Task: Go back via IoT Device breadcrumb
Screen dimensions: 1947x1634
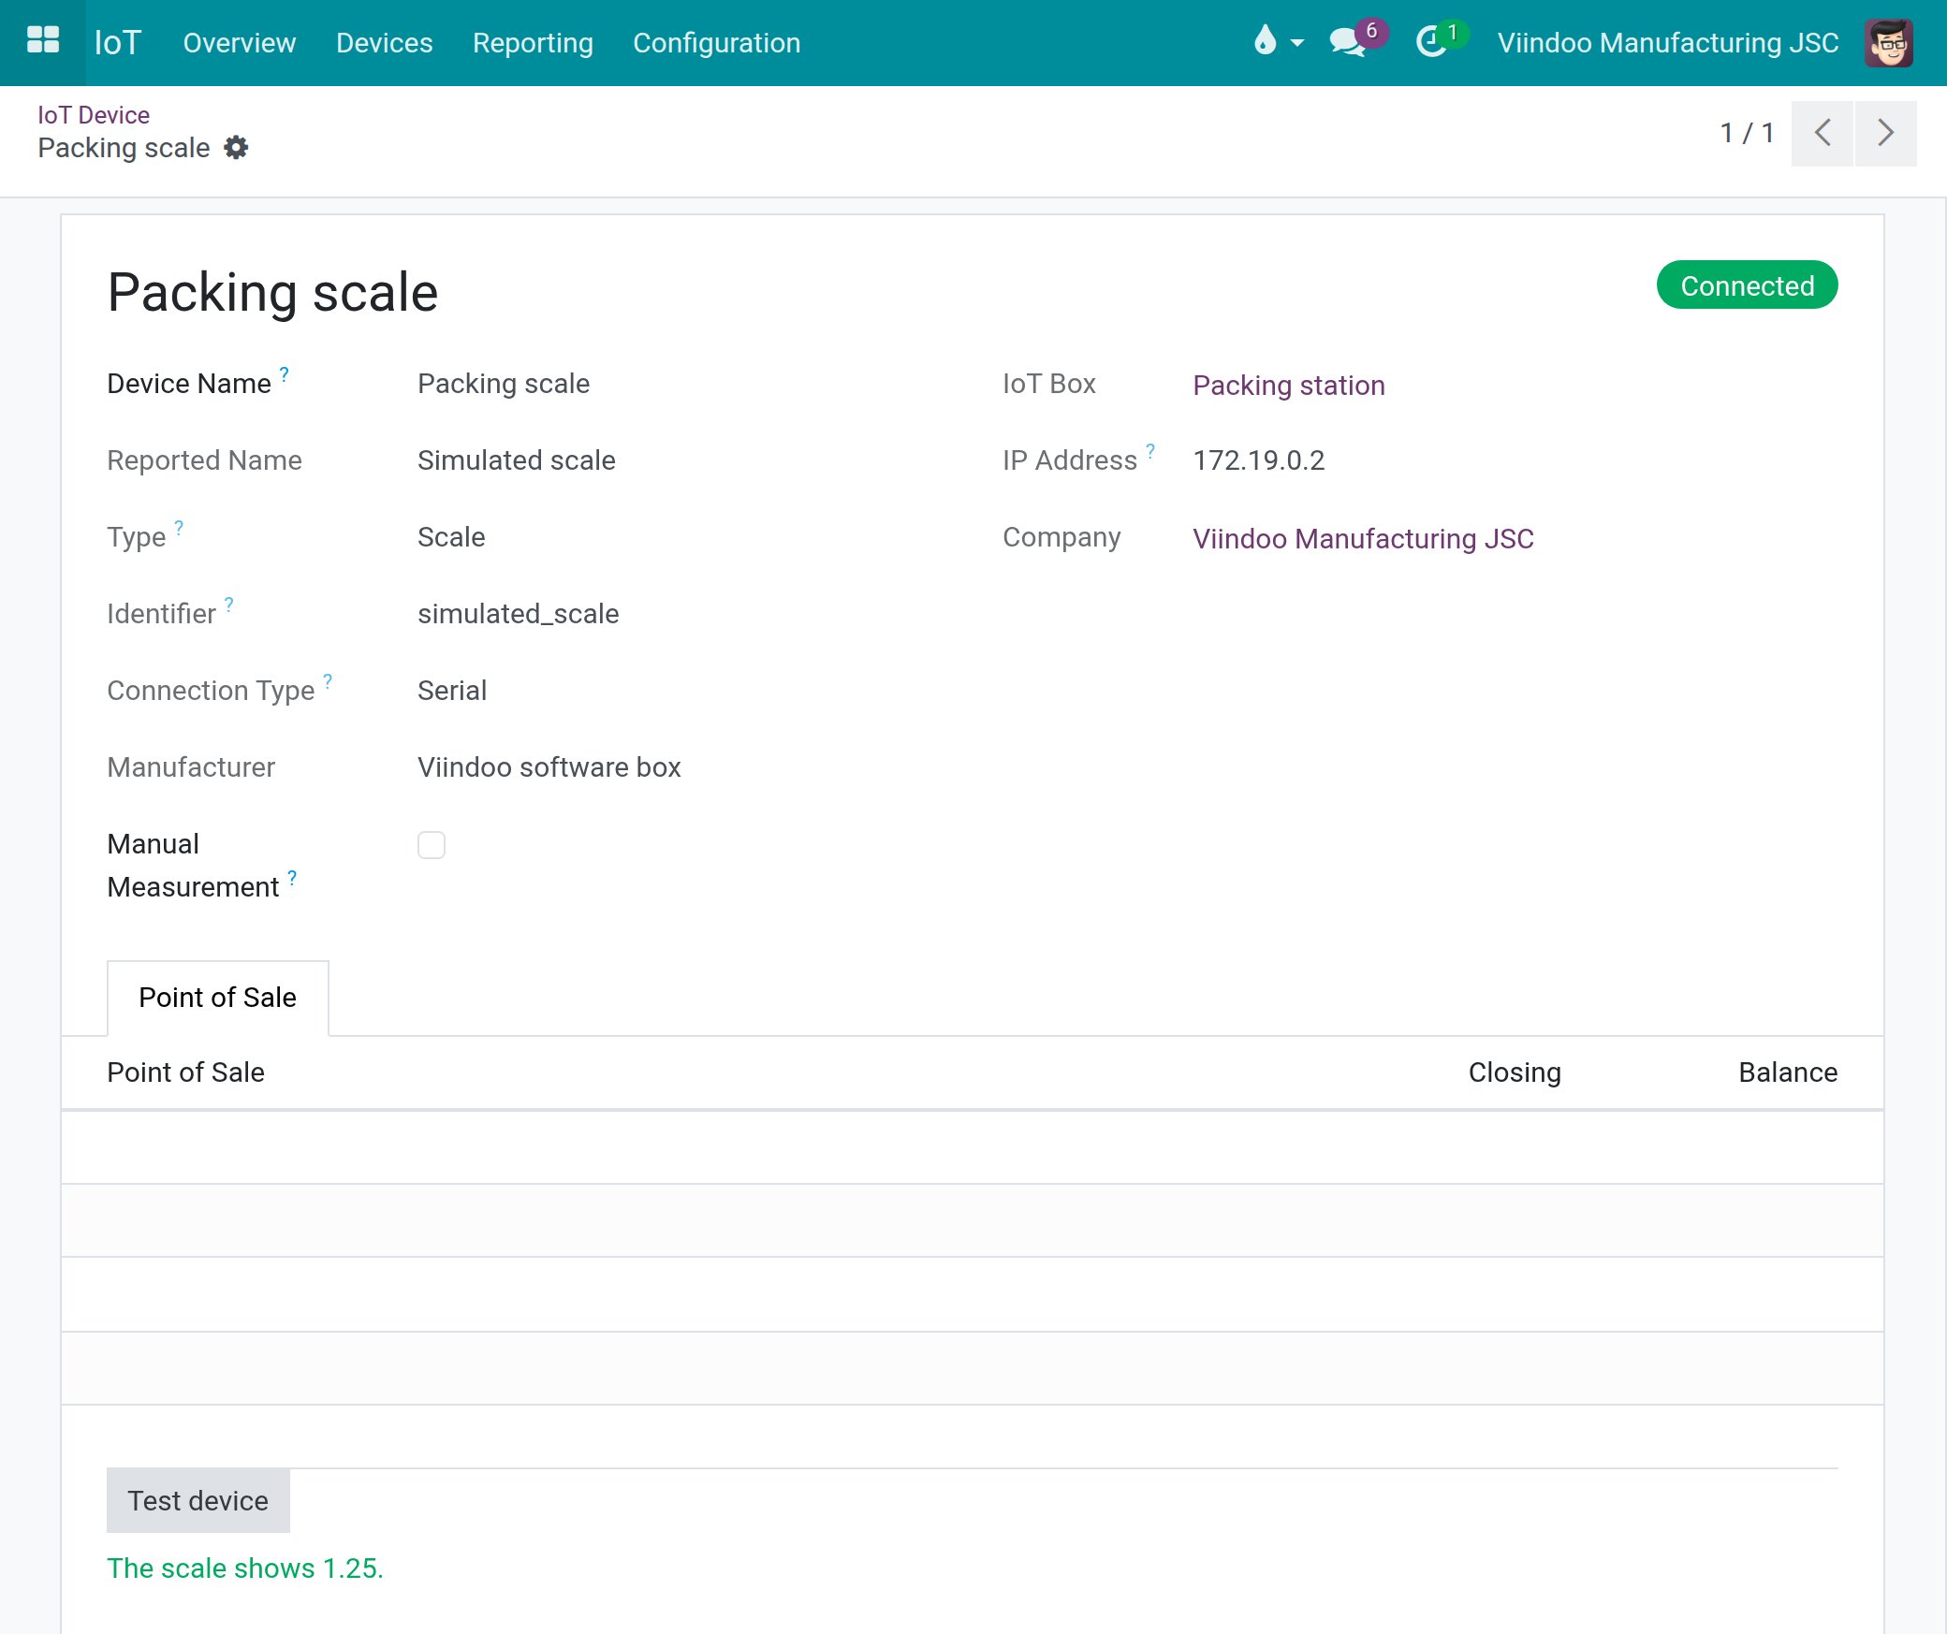Action: click(x=94, y=115)
